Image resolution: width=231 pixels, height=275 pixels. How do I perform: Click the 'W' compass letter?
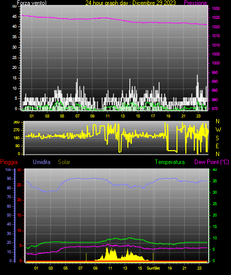coord(218,130)
